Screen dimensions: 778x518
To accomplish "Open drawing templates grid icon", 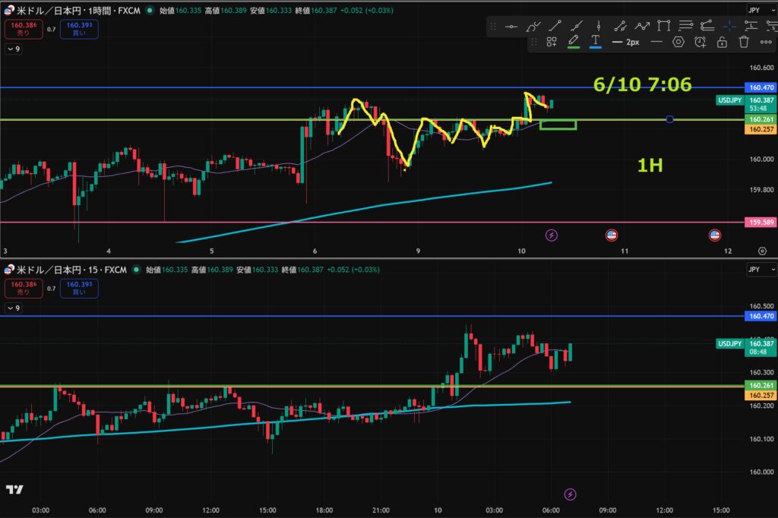I will pos(552,43).
